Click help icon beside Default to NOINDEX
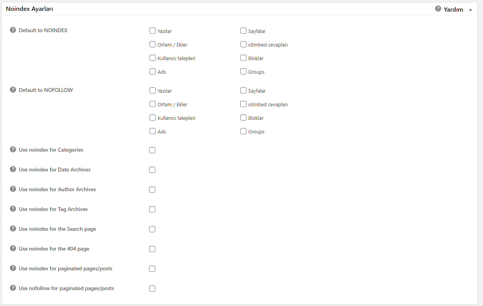This screenshot has width=483, height=306. click(13, 30)
